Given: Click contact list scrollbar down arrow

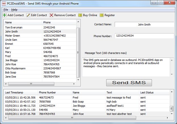Looking at the screenshot, I should (x=78, y=80).
